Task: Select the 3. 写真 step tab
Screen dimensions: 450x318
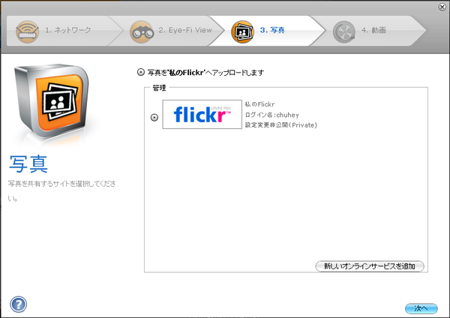Action: (x=267, y=31)
